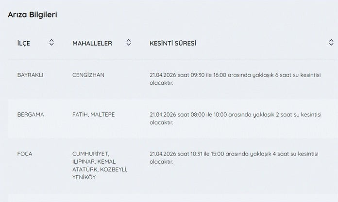Sort table by MAHALLELER header
Image resolution: width=338 pixels, height=202 pixels.
tap(92, 43)
